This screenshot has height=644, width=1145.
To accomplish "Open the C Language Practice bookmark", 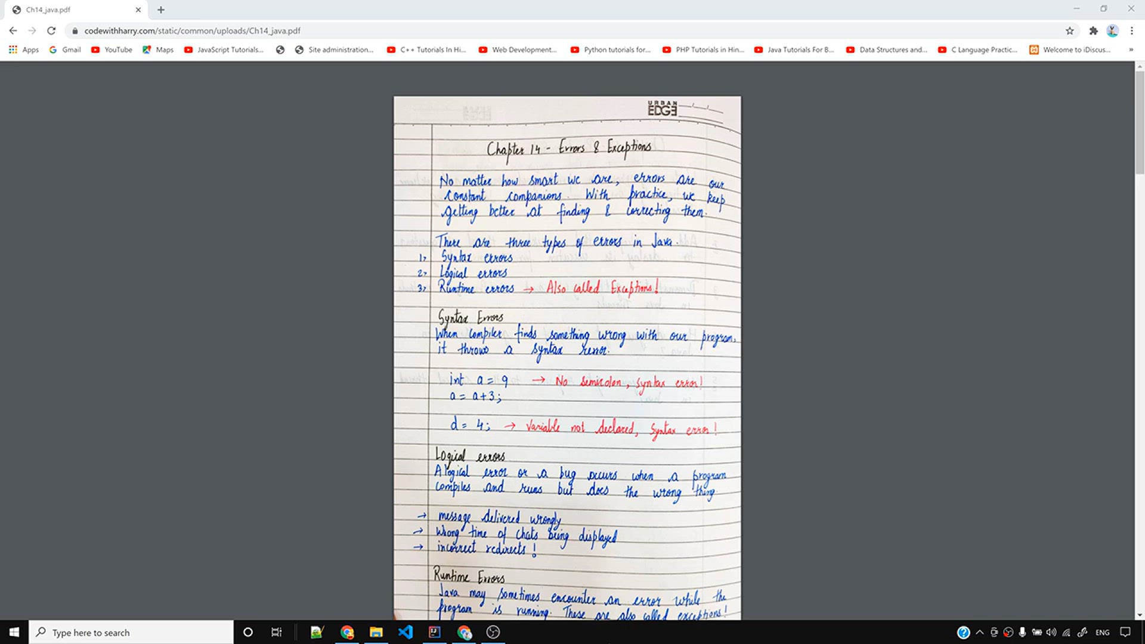I will click(x=978, y=49).
